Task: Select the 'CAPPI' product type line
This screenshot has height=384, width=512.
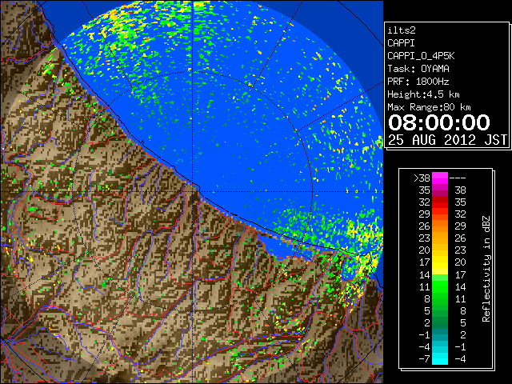Action: click(401, 43)
